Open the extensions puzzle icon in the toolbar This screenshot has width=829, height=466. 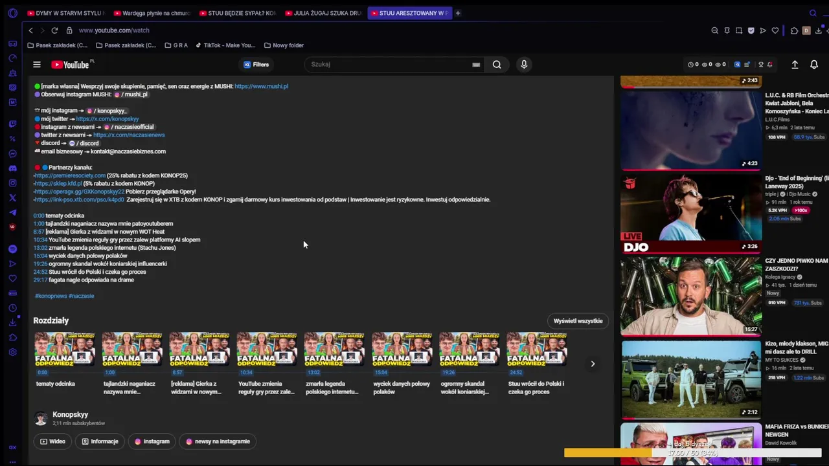[795, 30]
